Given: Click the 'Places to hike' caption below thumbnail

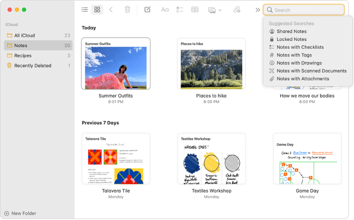Looking at the screenshot, I should [x=211, y=96].
